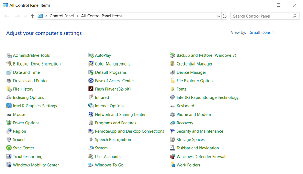The image size is (303, 174).
Task: Click the Power Options battery icon
Action: point(9,123)
